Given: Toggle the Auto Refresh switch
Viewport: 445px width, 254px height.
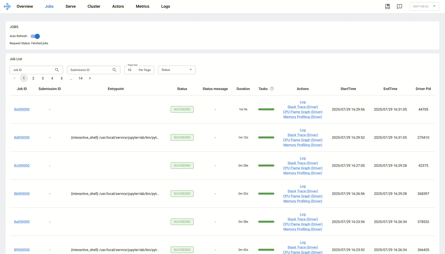Looking at the screenshot, I should tap(35, 36).
